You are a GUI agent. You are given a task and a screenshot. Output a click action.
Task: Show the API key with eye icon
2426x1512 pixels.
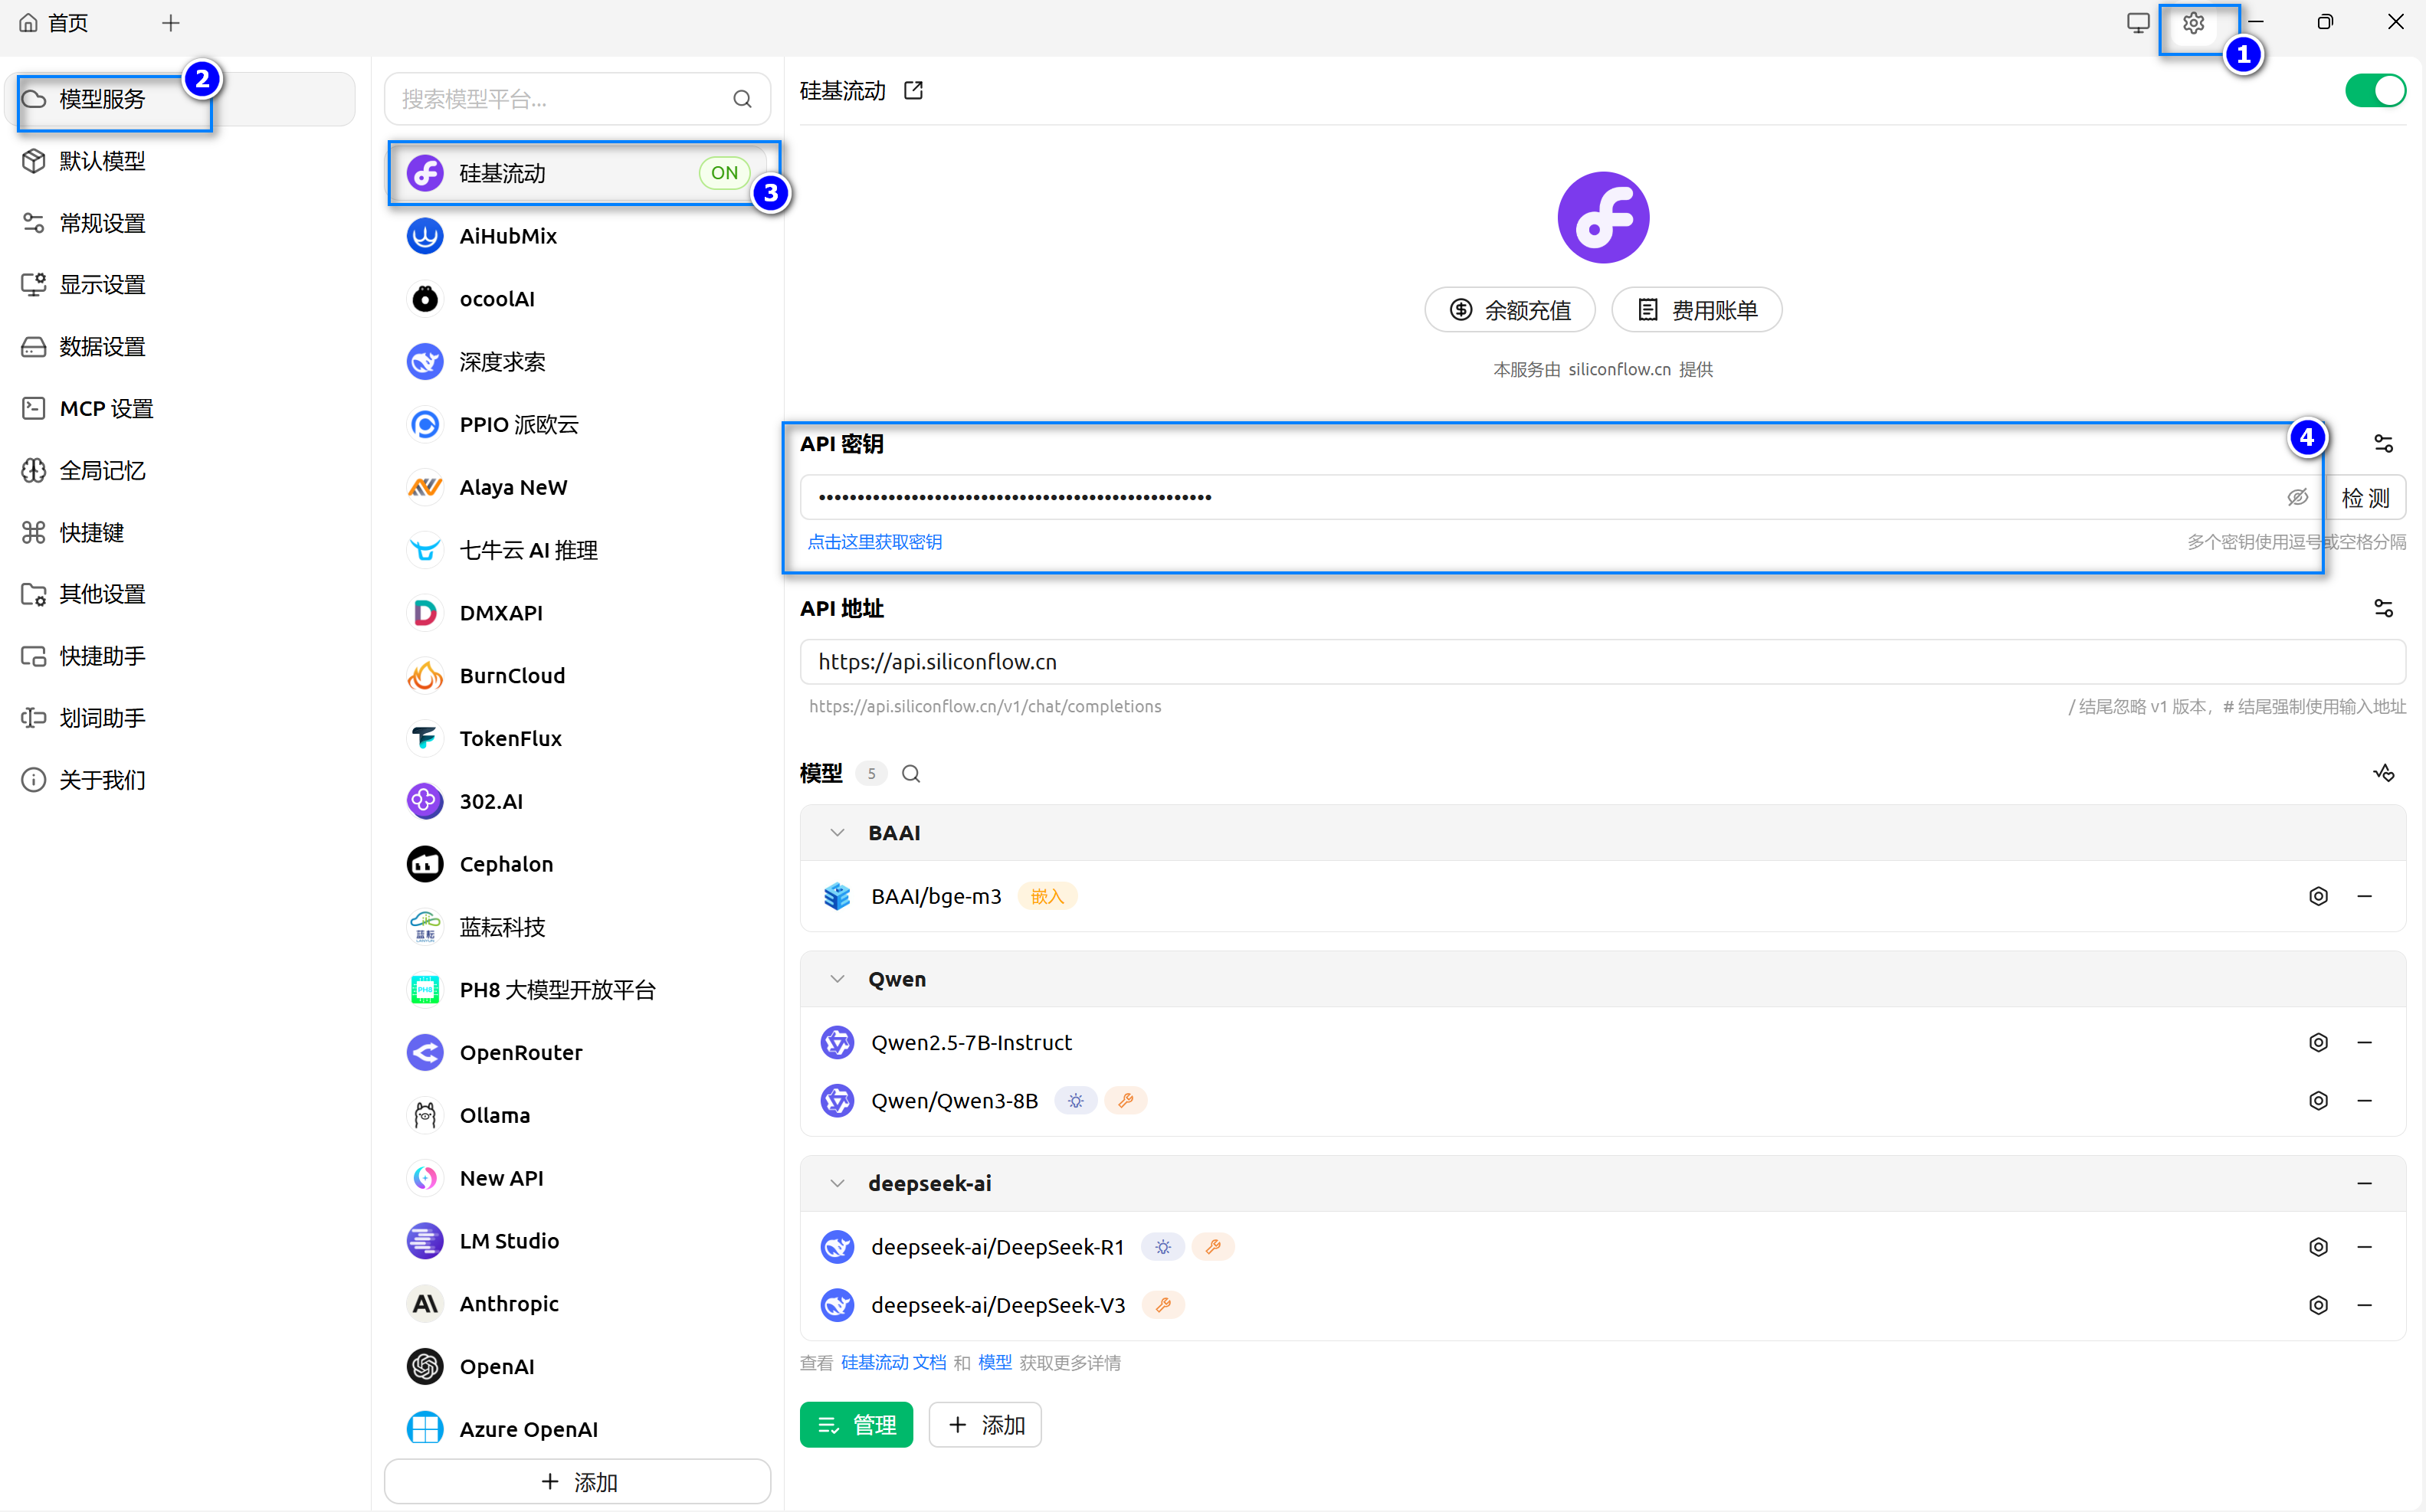[2298, 498]
